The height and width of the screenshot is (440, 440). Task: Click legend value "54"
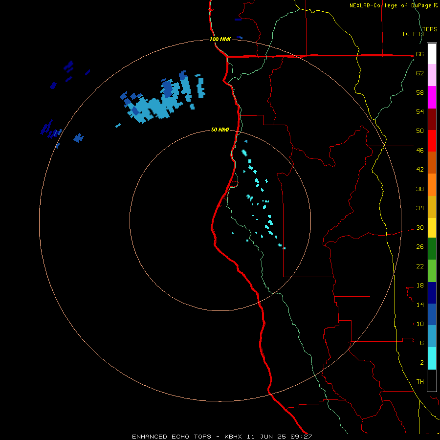[420, 111]
